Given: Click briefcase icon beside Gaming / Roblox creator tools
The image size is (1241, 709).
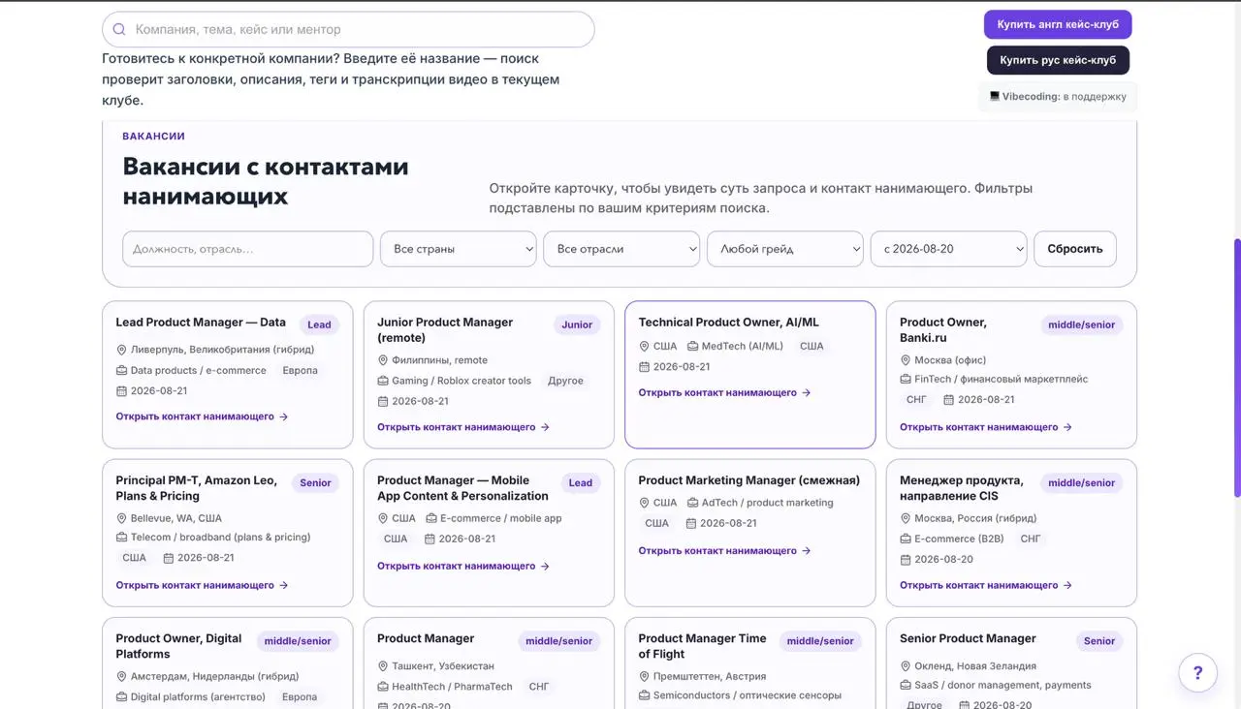Looking at the screenshot, I should [x=383, y=381].
